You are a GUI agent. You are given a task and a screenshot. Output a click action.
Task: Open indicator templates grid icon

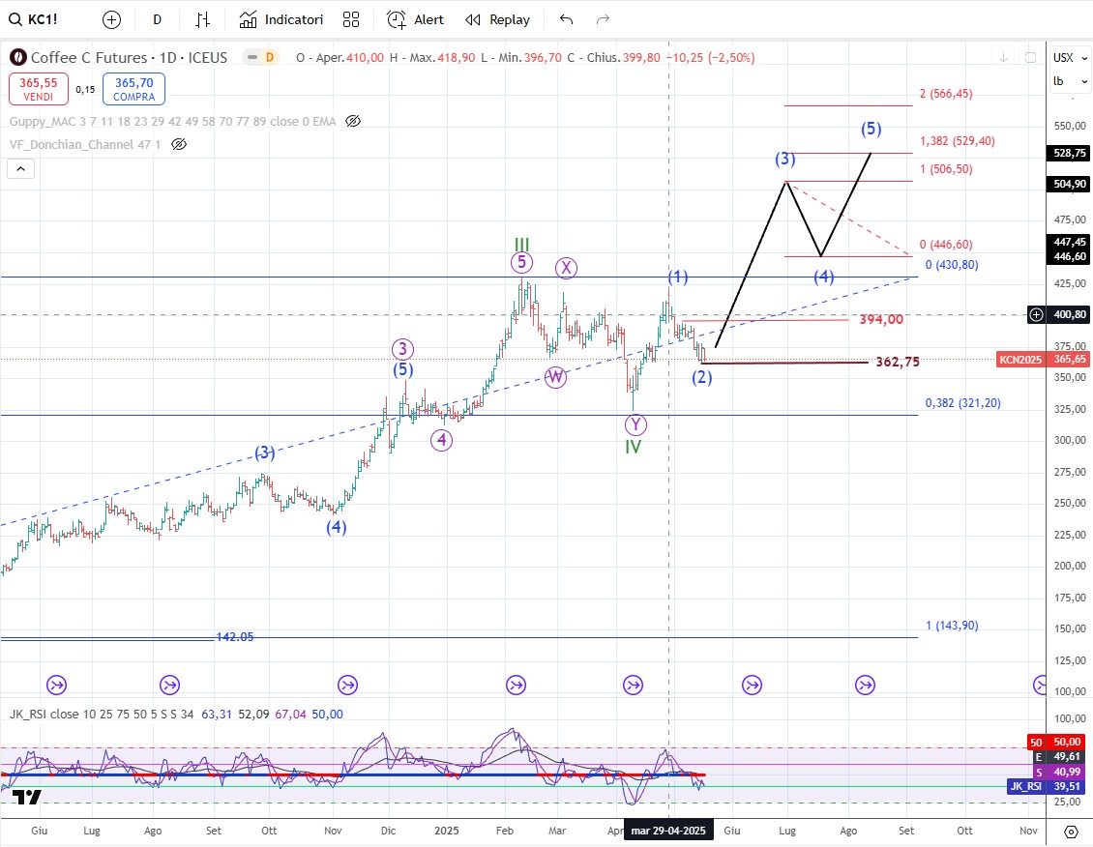(351, 19)
